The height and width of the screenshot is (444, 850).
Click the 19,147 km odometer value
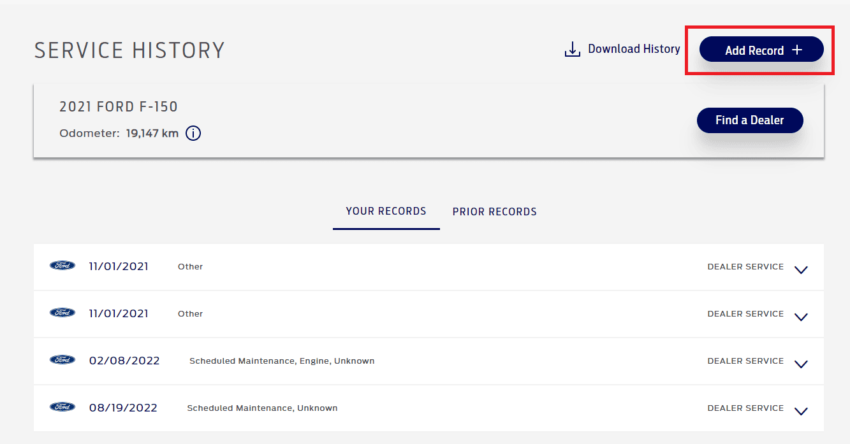152,134
